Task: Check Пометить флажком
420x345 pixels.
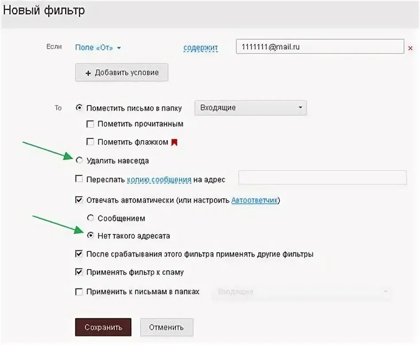Action: (90, 141)
